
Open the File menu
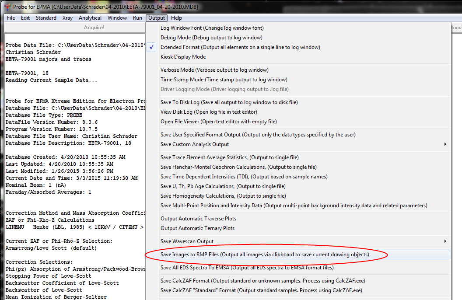[x=11, y=18]
